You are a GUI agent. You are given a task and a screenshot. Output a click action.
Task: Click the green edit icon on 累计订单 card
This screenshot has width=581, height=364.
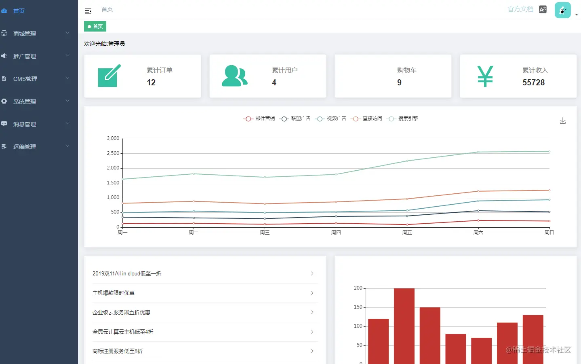(x=109, y=76)
